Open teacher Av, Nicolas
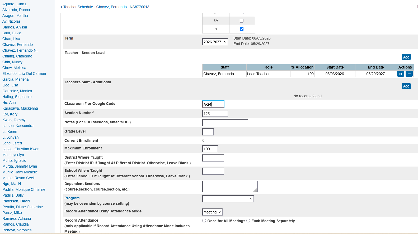Image resolution: width=418 pixels, height=234 pixels. point(11,21)
